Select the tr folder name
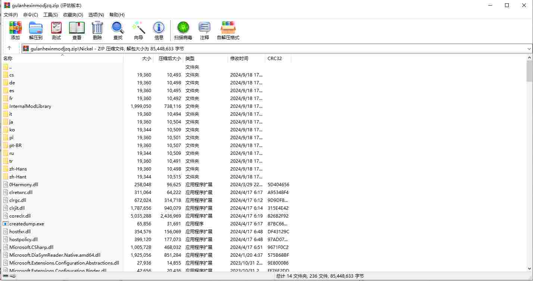 (11, 161)
